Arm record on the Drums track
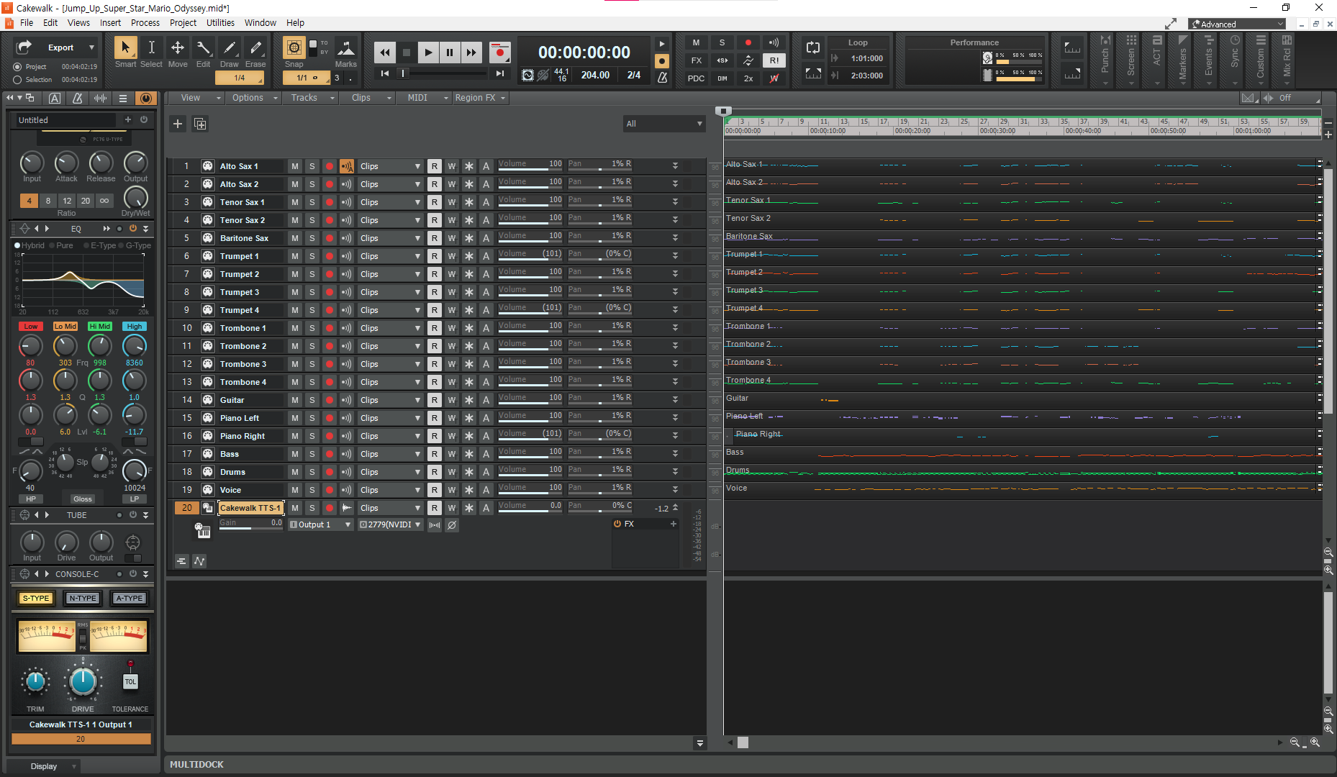Viewport: 1337px width, 777px height. (330, 472)
